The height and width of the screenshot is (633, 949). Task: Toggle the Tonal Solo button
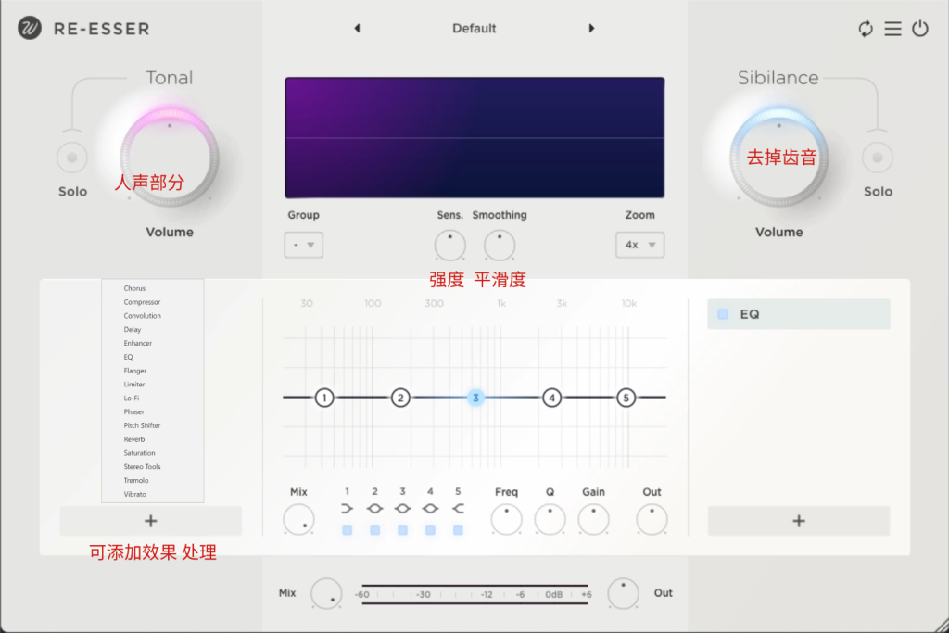(x=72, y=158)
